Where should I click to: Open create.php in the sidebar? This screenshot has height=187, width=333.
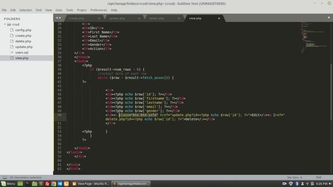pyautogui.click(x=23, y=36)
